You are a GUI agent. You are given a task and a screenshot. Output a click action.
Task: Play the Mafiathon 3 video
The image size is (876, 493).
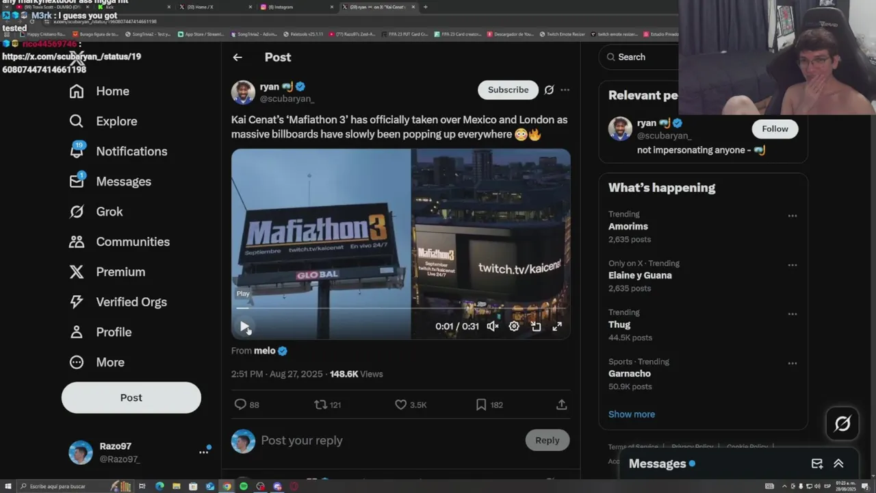pos(244,327)
